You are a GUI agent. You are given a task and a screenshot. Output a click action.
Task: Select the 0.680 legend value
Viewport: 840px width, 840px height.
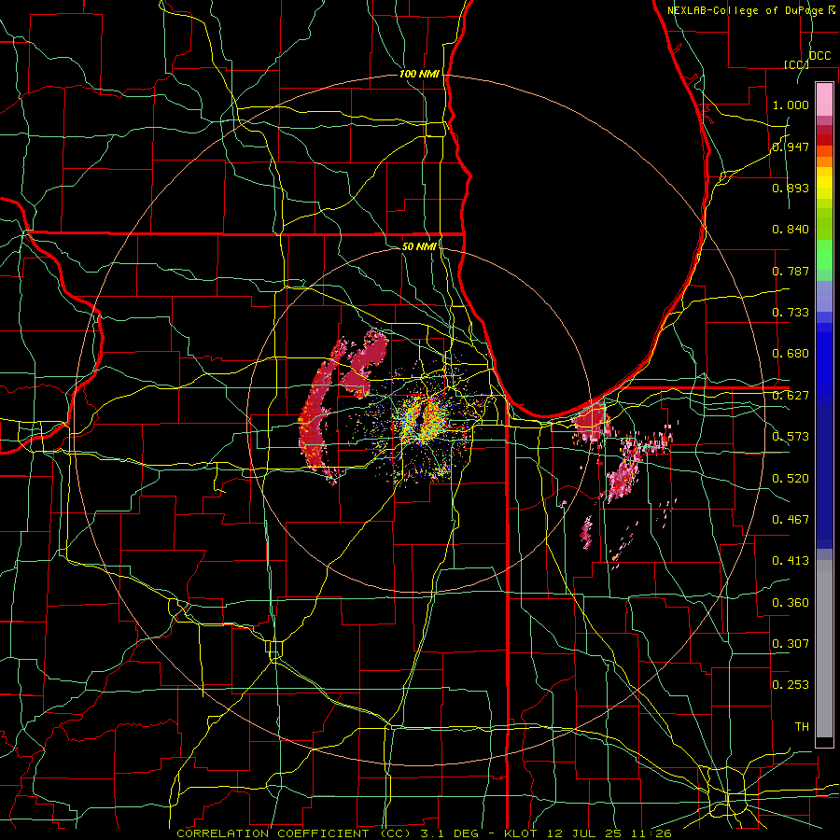pyautogui.click(x=791, y=354)
